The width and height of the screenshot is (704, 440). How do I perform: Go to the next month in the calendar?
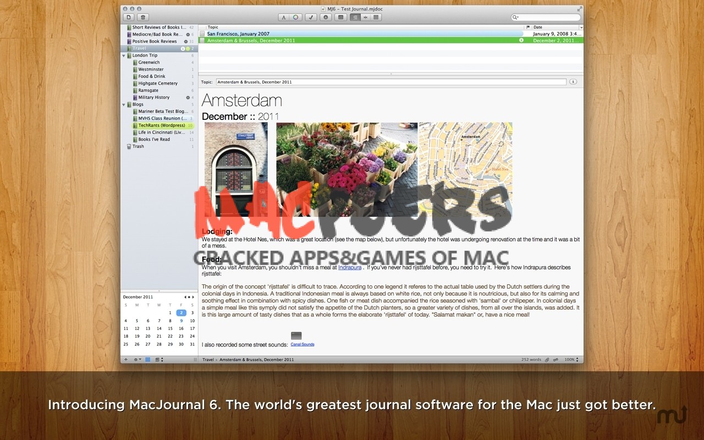coord(193,297)
